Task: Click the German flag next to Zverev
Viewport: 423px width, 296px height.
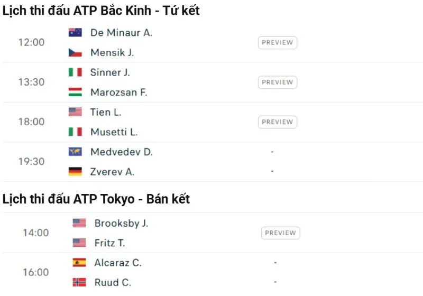Action: pyautogui.click(x=75, y=171)
